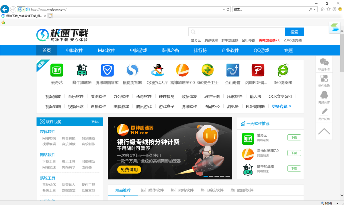Select the third banner carousel indicator
Screen dimensions: 344x205
point(217,176)
